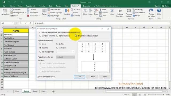Open the Delete tools menu
Viewport: 171px width, 96px height.
click(96, 13)
